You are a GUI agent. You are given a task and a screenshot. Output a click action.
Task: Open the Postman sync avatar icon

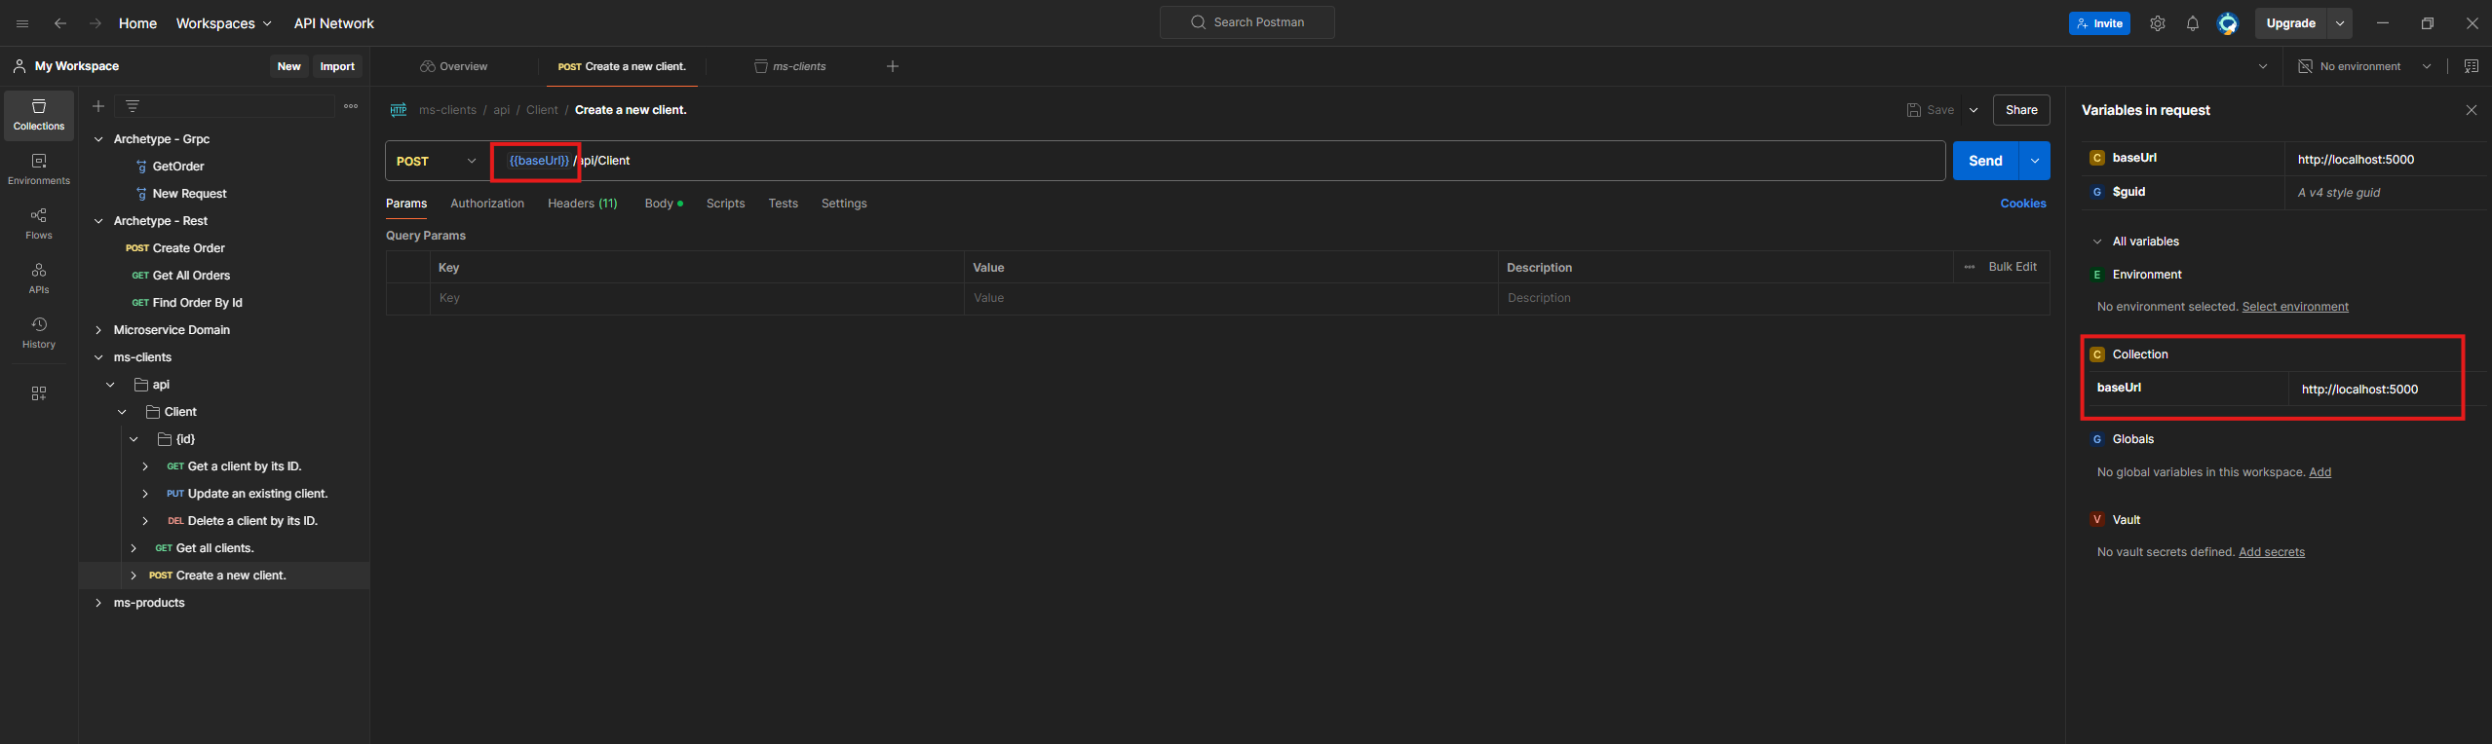tap(2228, 23)
